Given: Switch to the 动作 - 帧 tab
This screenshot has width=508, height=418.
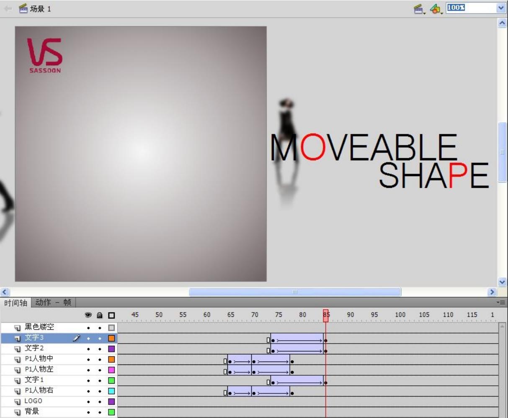Looking at the screenshot, I should (x=53, y=302).
